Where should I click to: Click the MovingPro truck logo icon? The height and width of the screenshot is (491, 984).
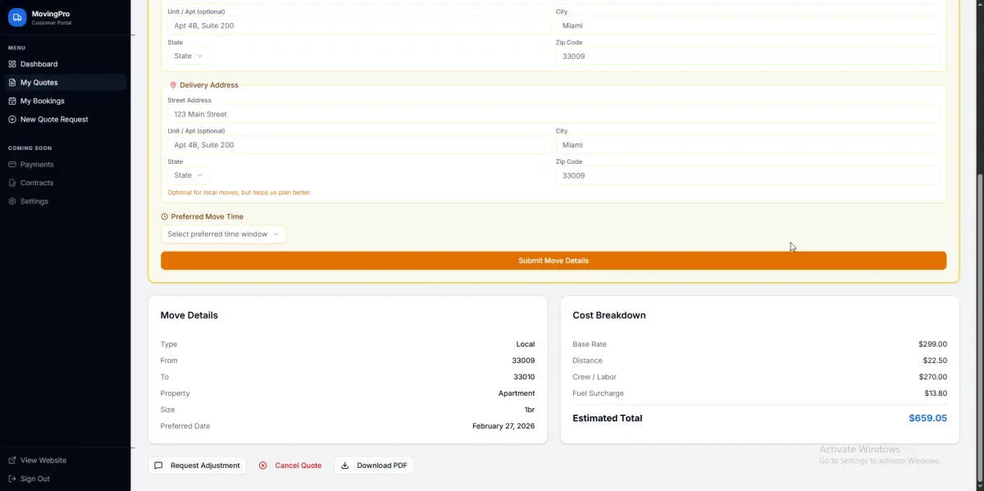tap(17, 18)
